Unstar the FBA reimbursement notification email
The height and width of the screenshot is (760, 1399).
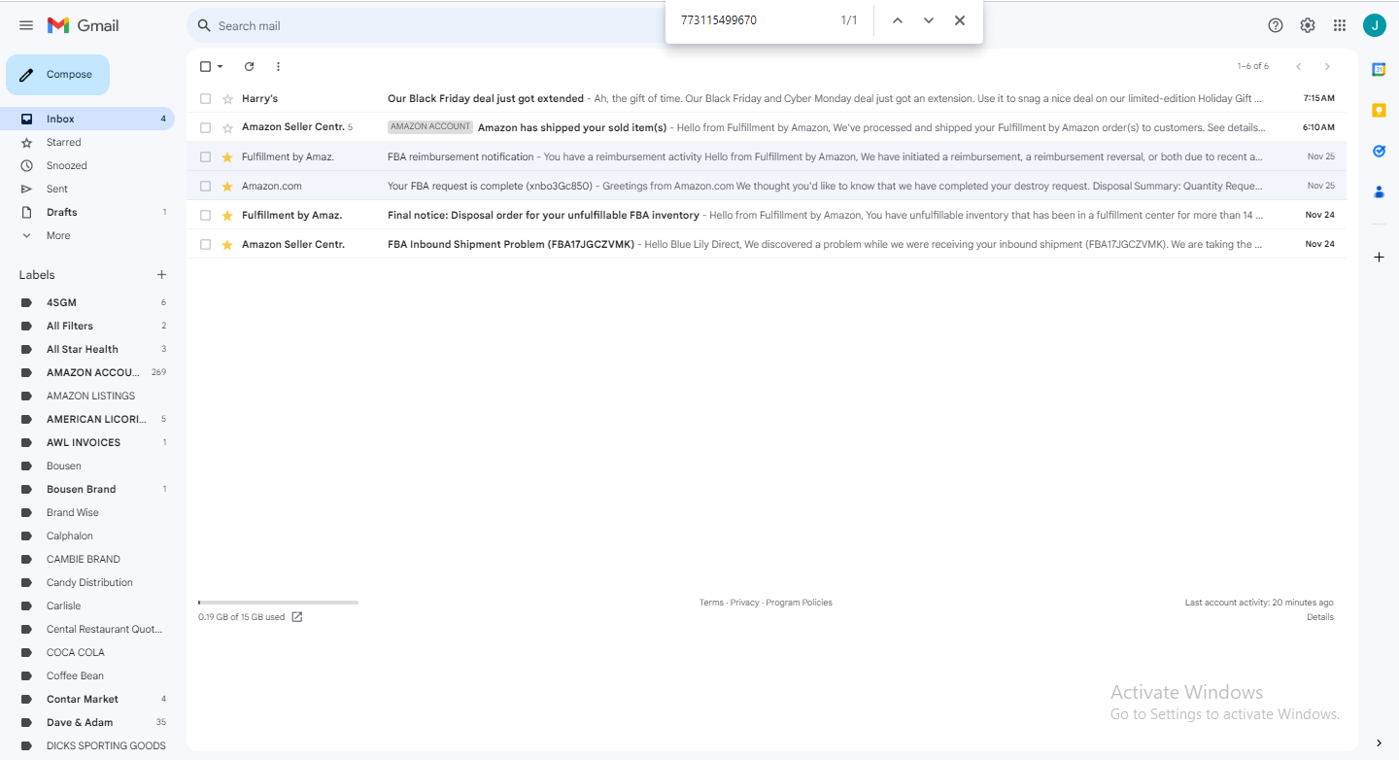[x=227, y=156]
